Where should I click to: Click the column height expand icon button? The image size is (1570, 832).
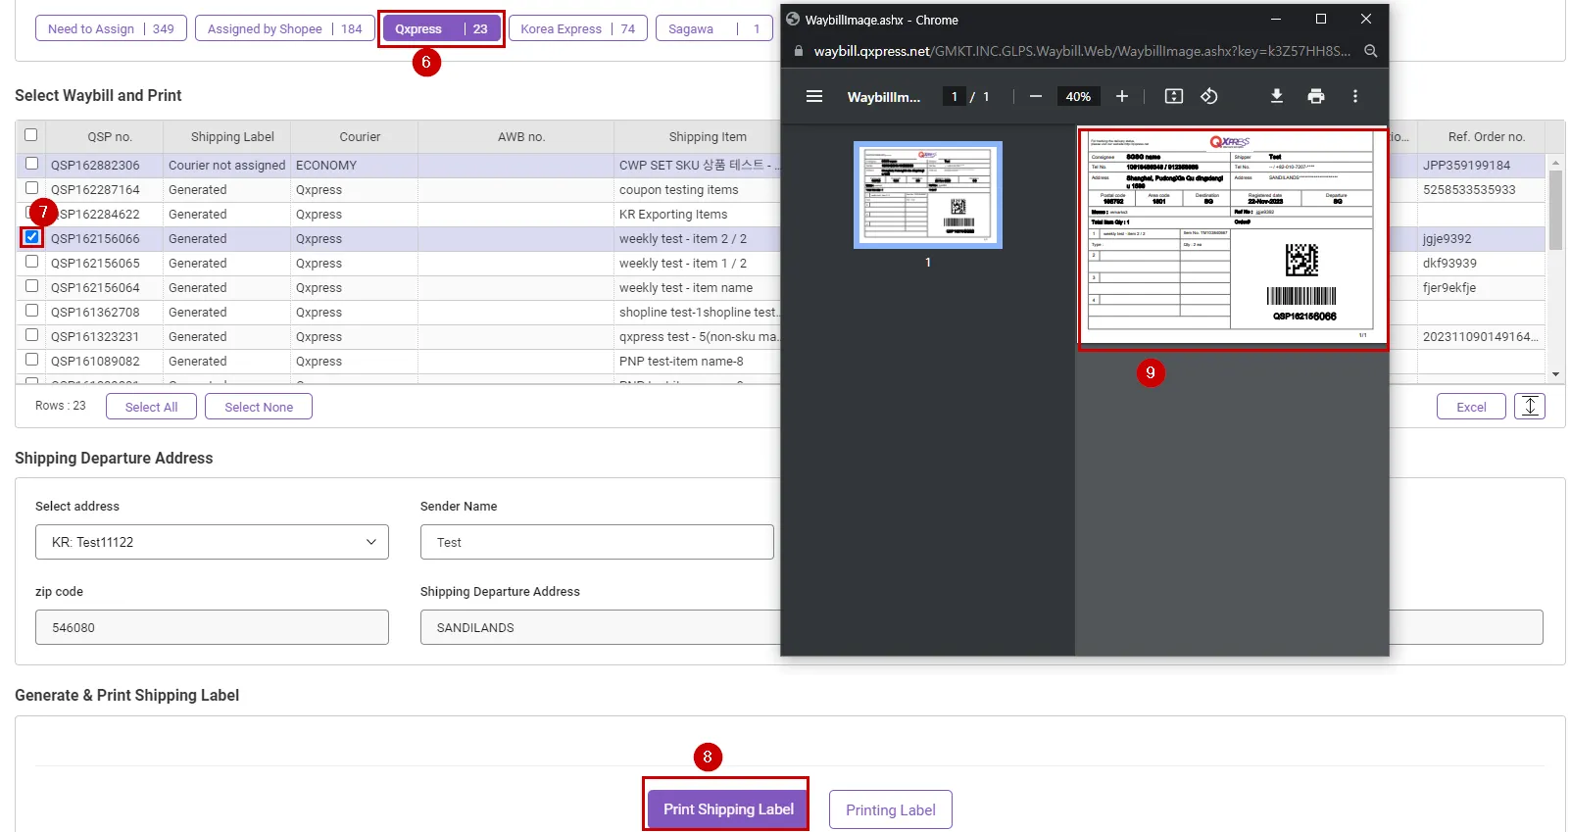(1530, 406)
